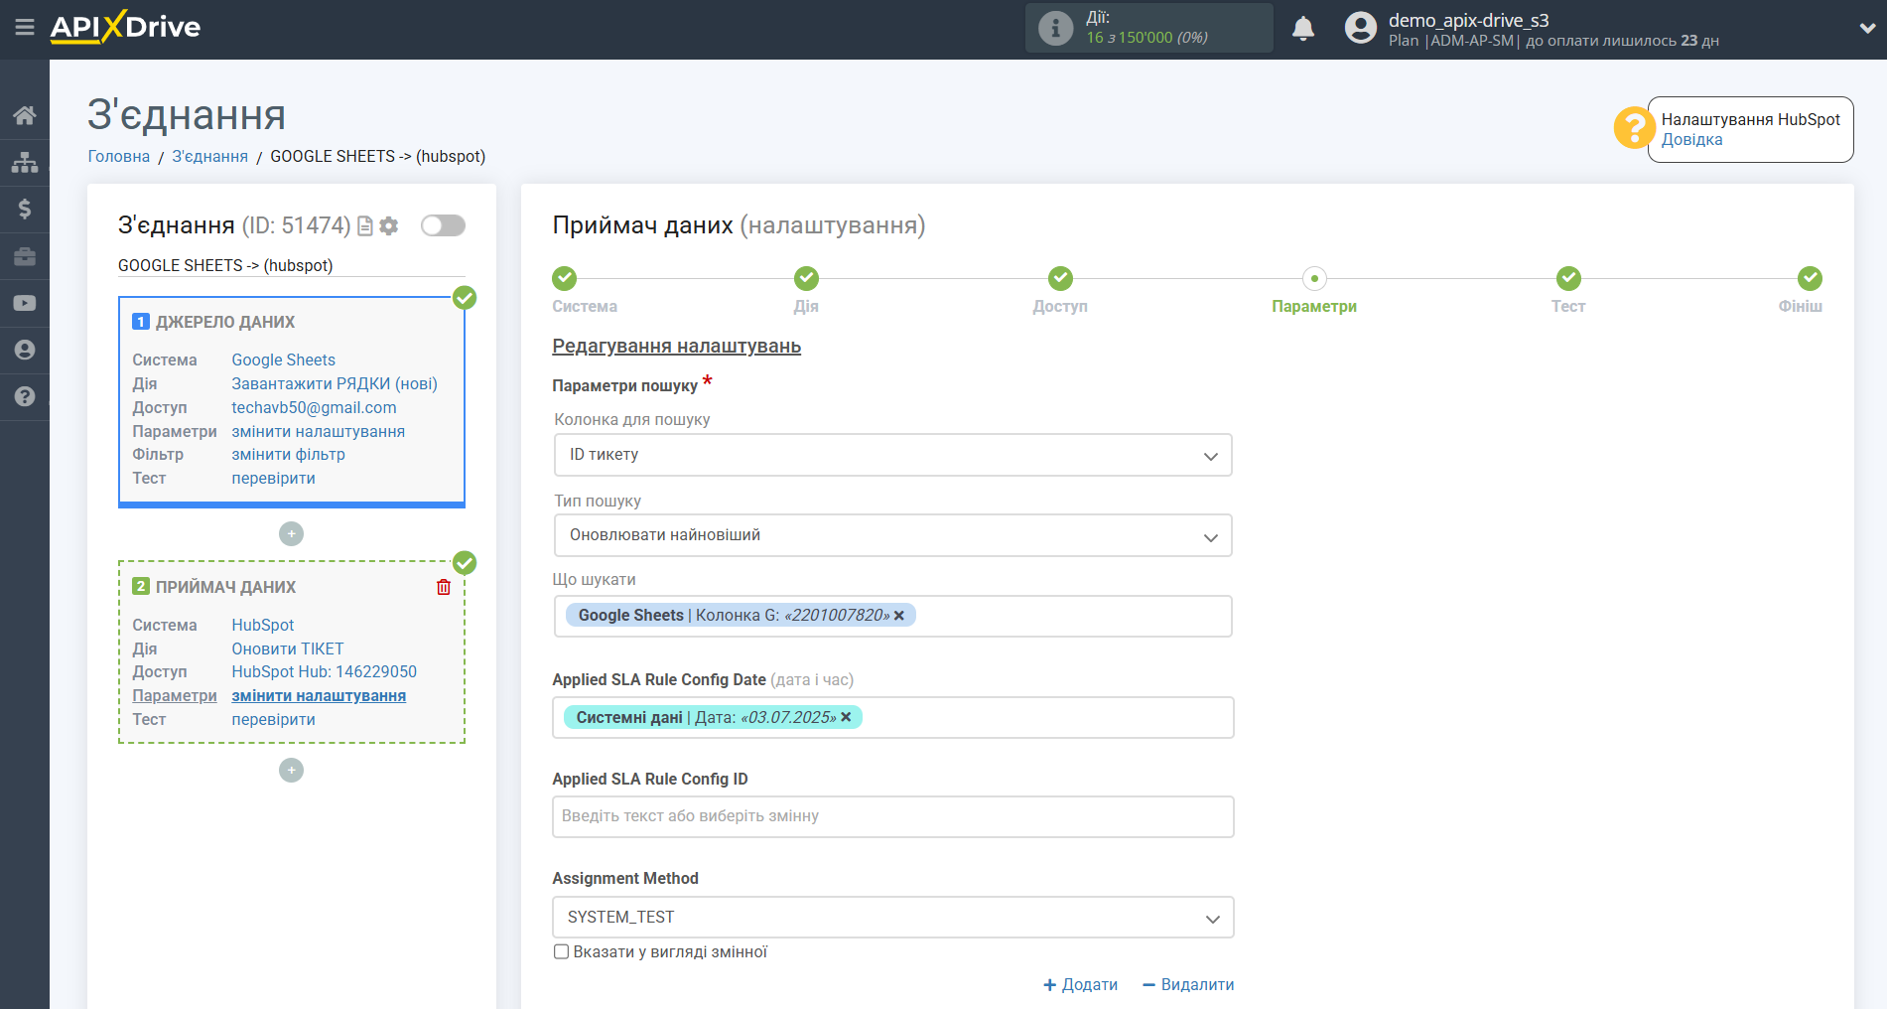This screenshot has width=1887, height=1009.
Task: Delete the data receiver with trash icon
Action: tap(444, 587)
